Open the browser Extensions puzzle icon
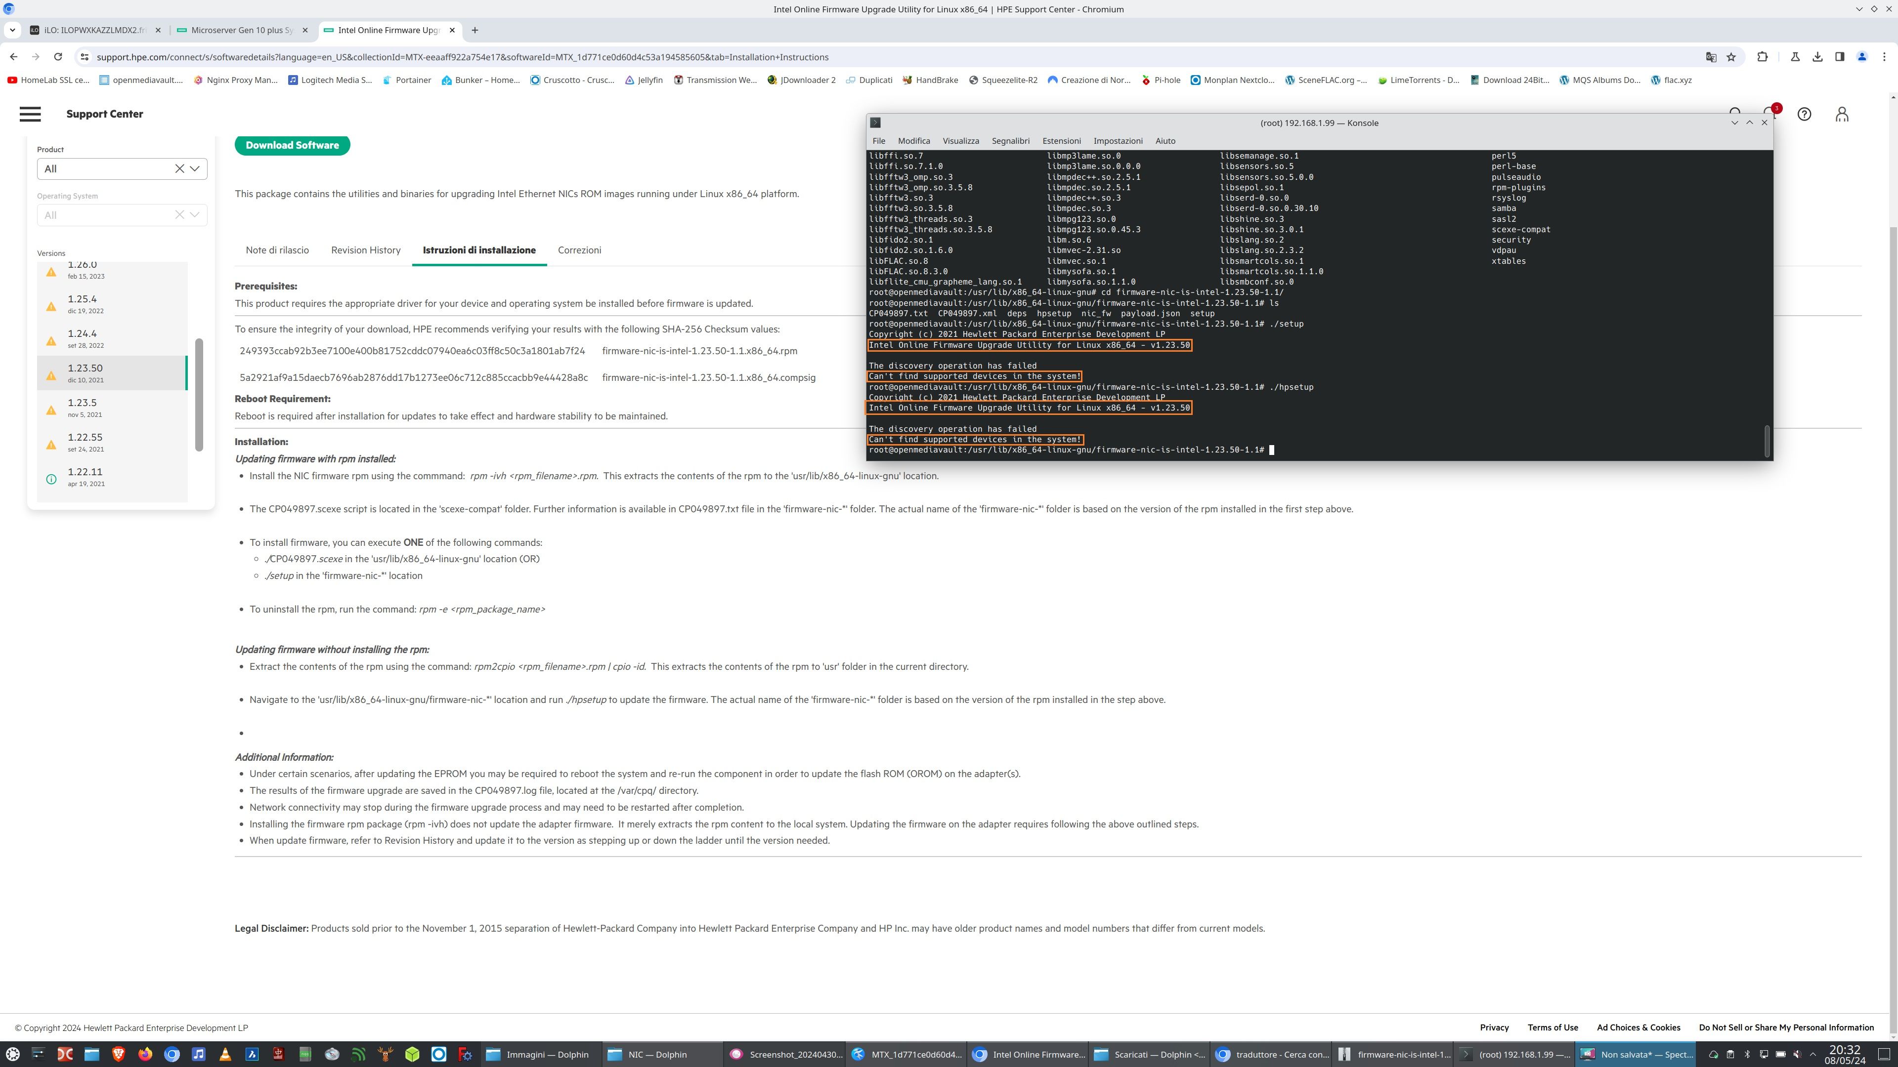The width and height of the screenshot is (1898, 1067). [1763, 57]
